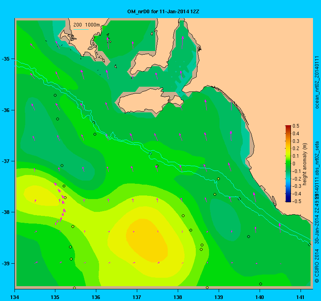The height and width of the screenshot is (301, 321).
Task: Select the -0.4 colorbar tick label
Action: (296, 194)
